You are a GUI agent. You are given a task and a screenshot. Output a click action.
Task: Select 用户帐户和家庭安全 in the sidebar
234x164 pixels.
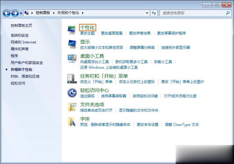pyautogui.click(x=27, y=63)
